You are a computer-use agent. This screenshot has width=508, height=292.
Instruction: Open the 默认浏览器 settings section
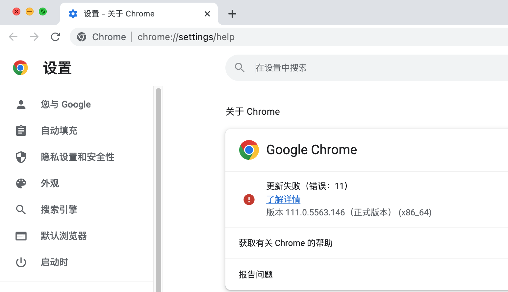(x=77, y=236)
